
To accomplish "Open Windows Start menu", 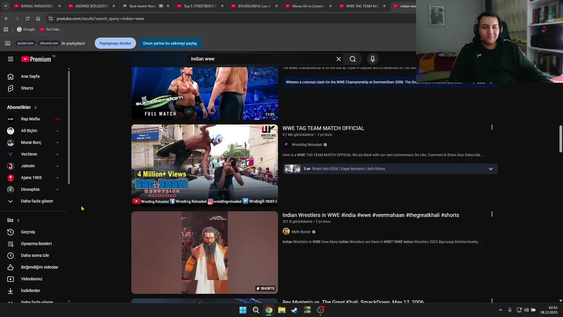I will point(243,310).
